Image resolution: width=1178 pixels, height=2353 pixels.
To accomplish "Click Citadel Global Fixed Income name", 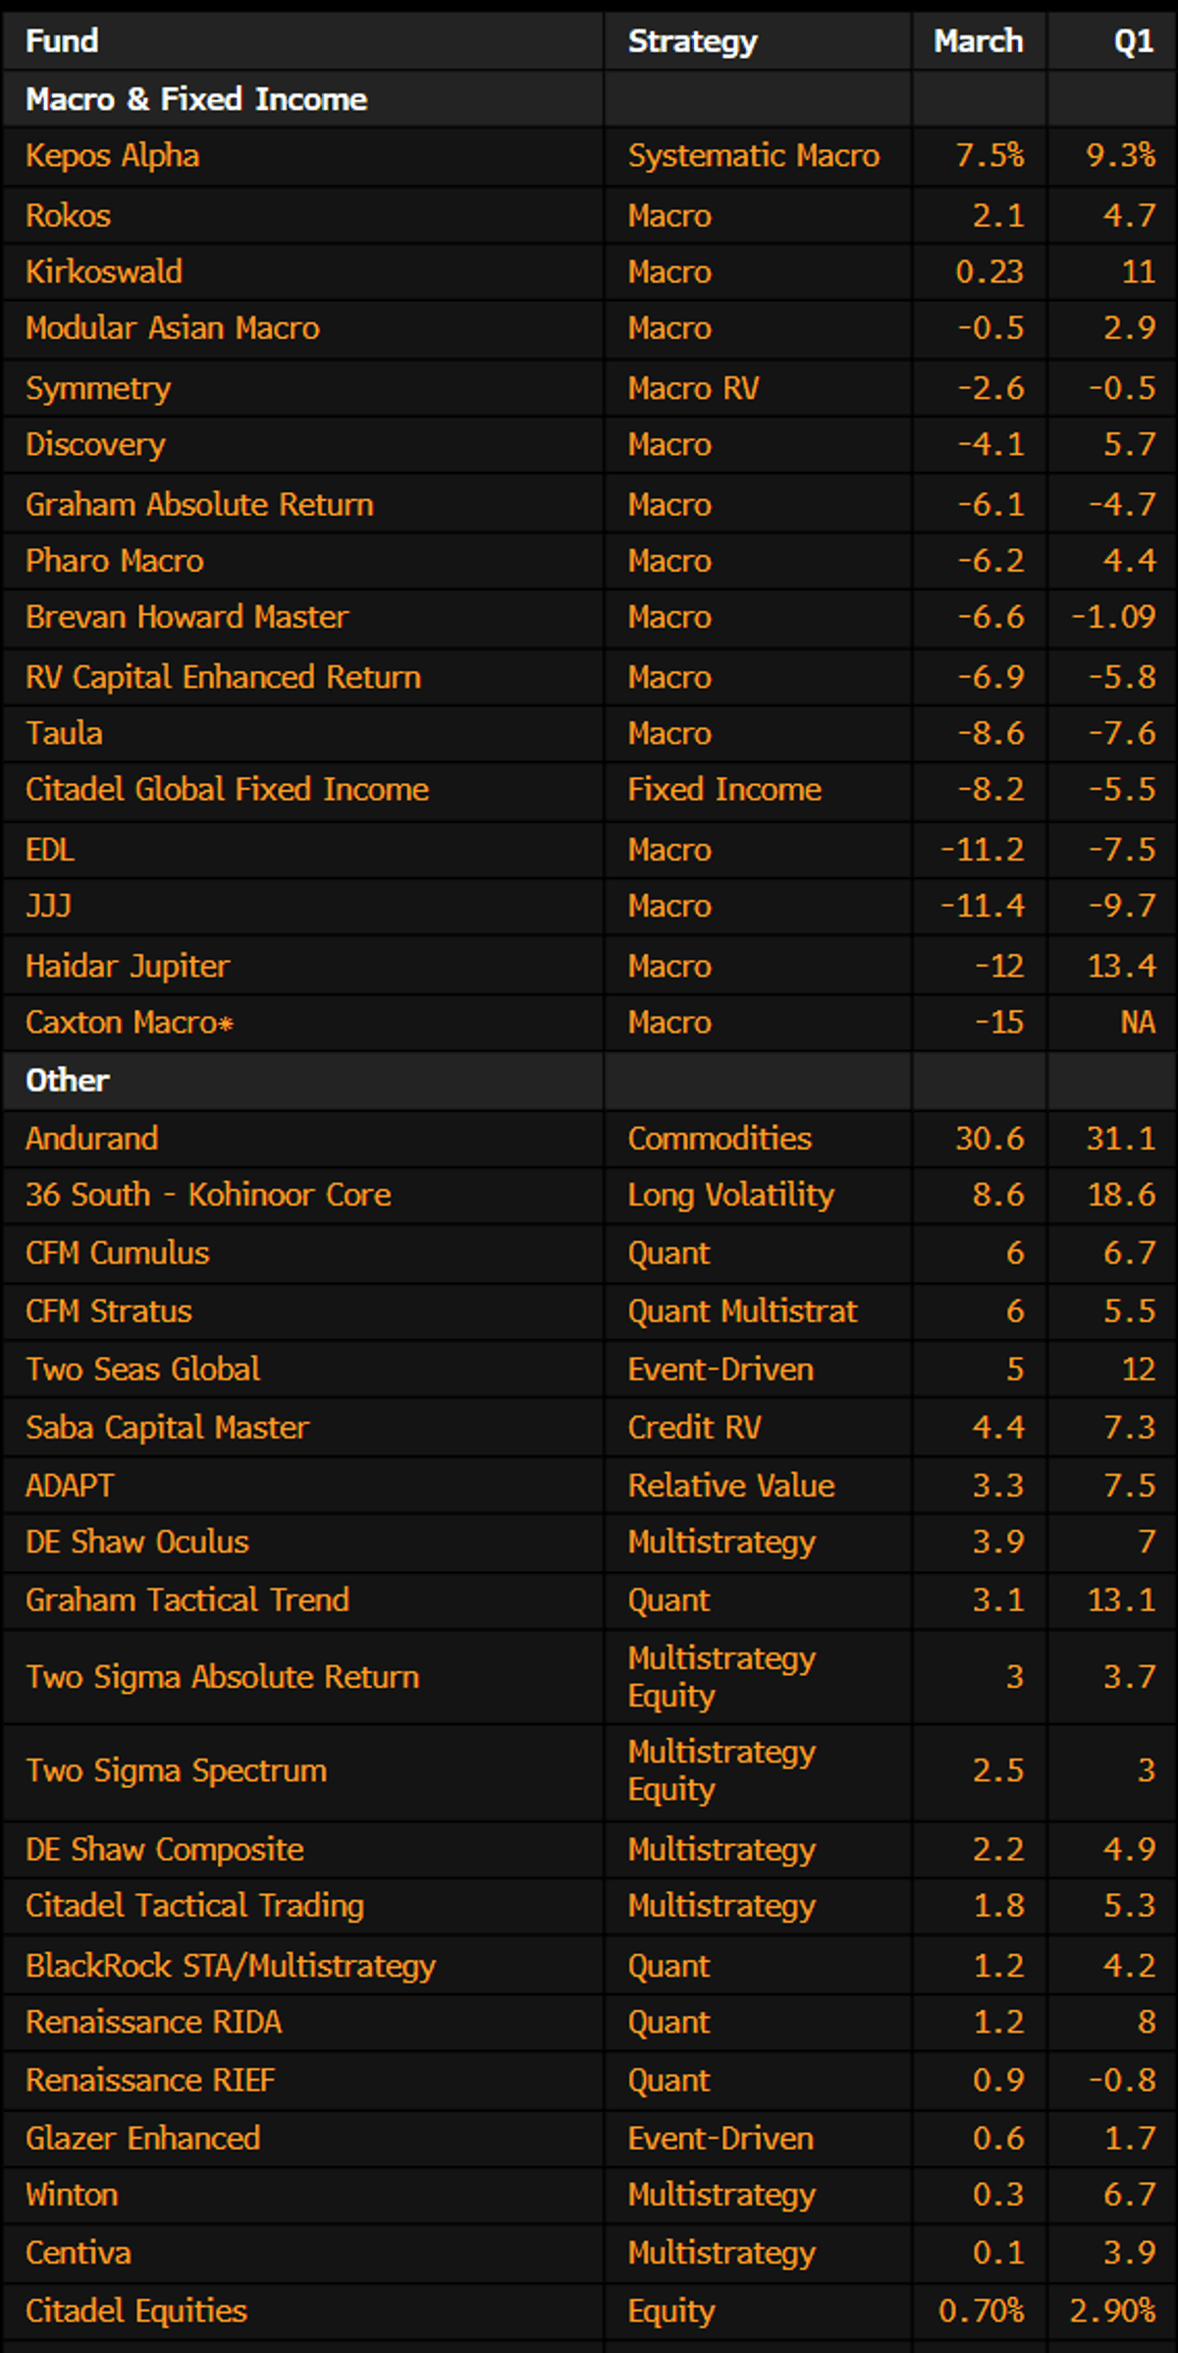I will (x=227, y=789).
